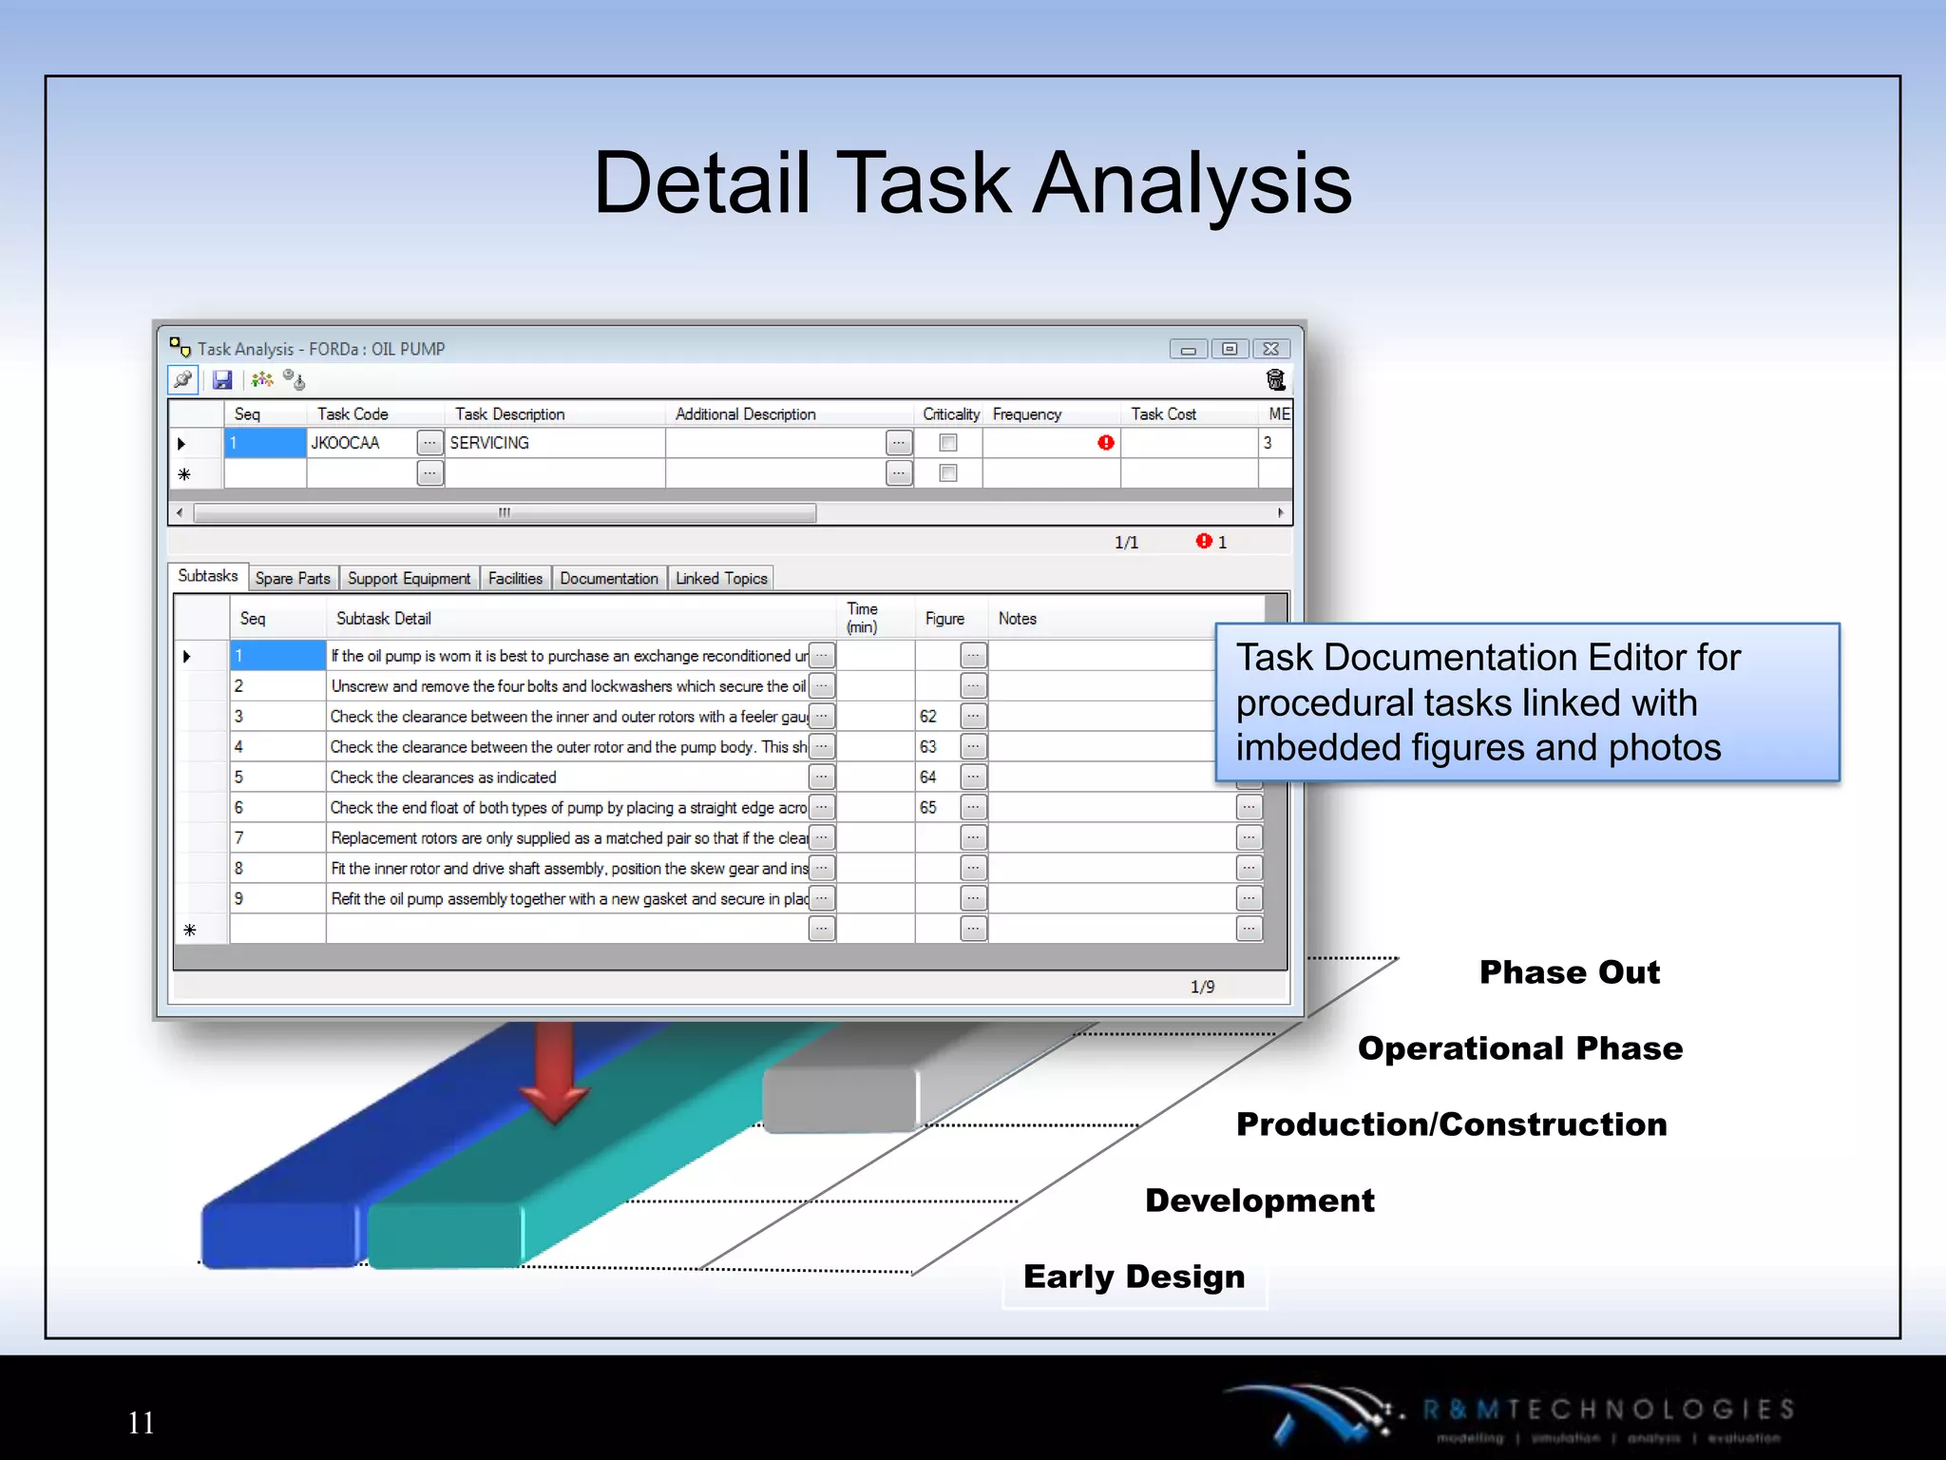1946x1460 pixels.
Task: Toggle Criticality checkbox in the new task row
Action: click(948, 472)
